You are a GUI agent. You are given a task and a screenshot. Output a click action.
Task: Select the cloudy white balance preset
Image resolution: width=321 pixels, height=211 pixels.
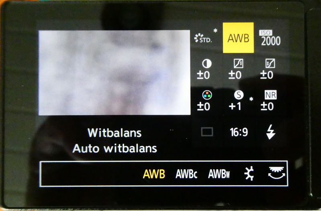(277, 173)
